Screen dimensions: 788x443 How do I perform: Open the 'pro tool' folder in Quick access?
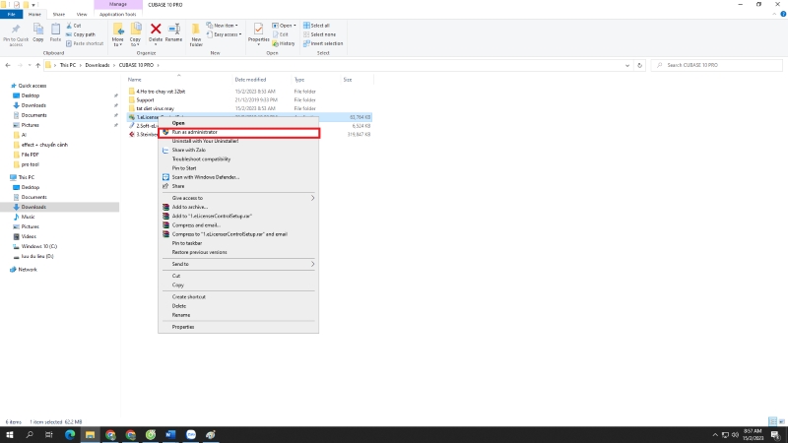click(30, 164)
